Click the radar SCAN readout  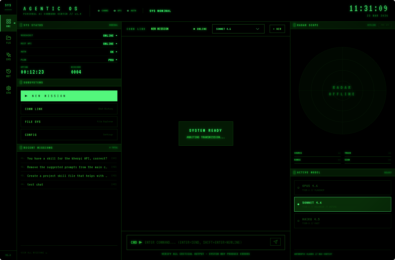tap(368, 160)
